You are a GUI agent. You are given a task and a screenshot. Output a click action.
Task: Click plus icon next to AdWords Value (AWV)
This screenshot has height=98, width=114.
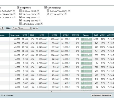pyautogui.click(x=69, y=11)
